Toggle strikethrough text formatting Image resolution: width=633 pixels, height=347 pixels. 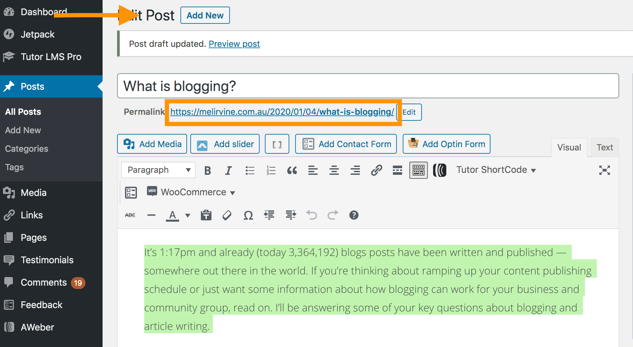click(x=130, y=215)
